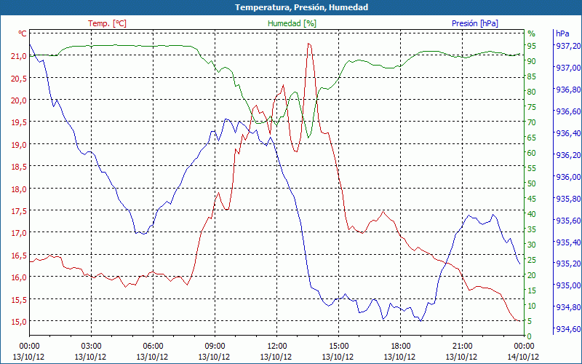Click the green "80" humidity axis tick

tap(532, 92)
